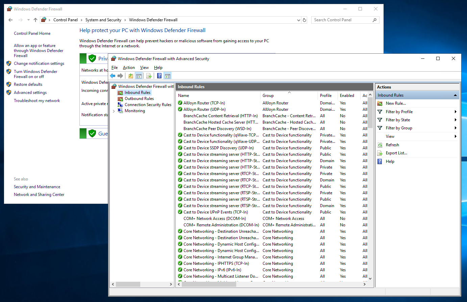The image size is (467, 302).
Task: Click the rules list vertical scrollbar thumb
Action: pos(370,114)
